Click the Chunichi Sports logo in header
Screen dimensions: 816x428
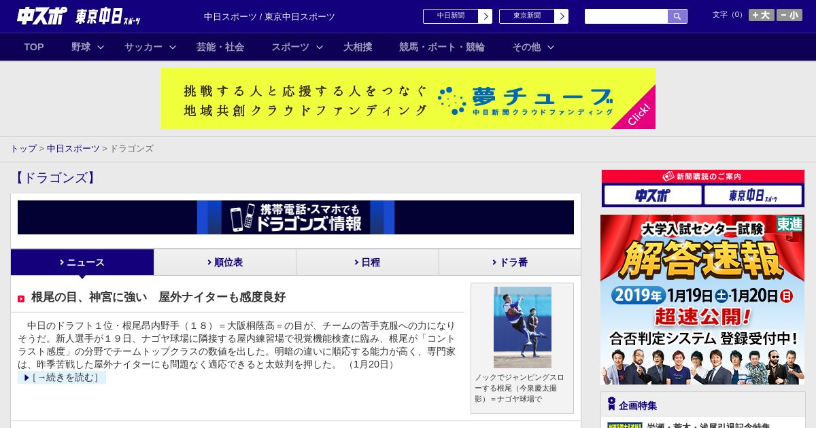pyautogui.click(x=42, y=16)
